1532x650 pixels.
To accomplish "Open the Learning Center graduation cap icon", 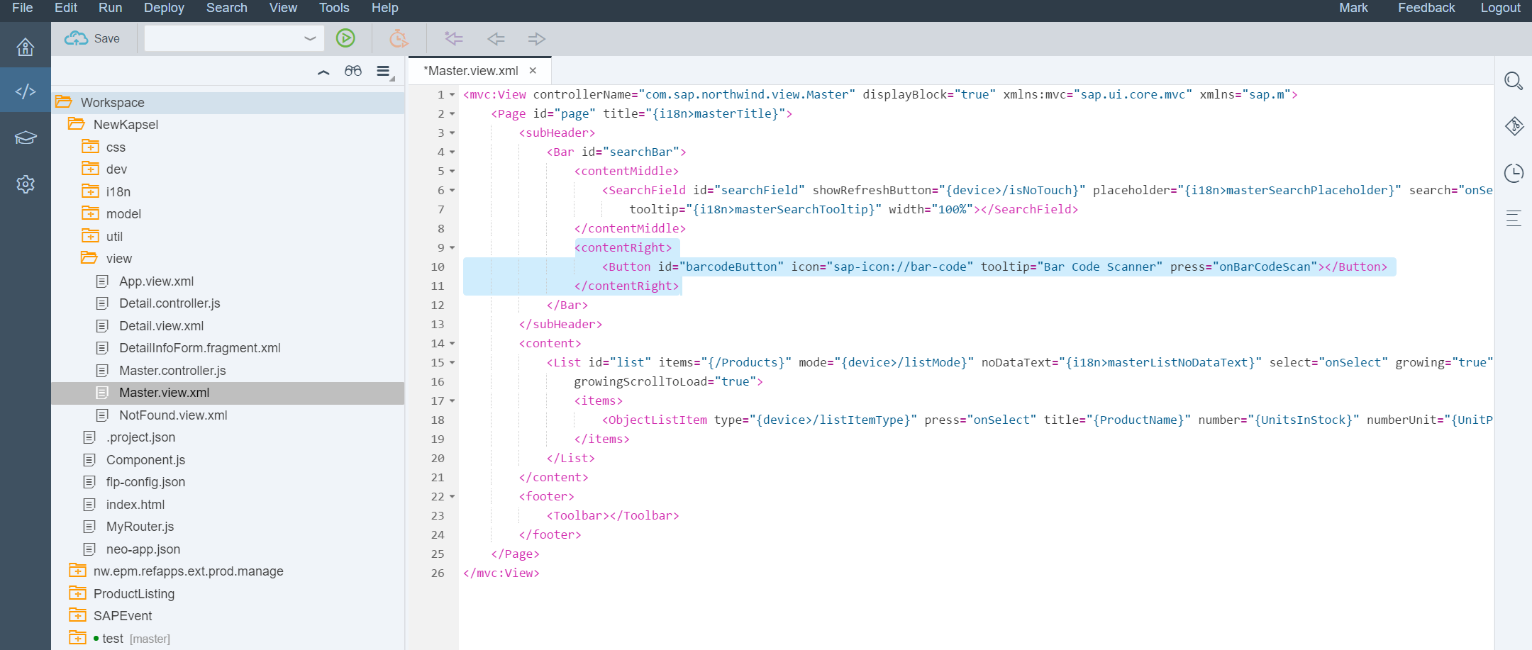I will pyautogui.click(x=26, y=138).
